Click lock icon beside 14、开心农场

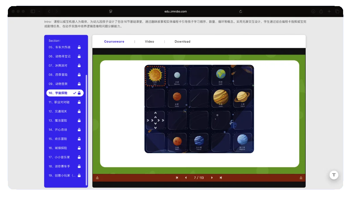tap(79, 130)
